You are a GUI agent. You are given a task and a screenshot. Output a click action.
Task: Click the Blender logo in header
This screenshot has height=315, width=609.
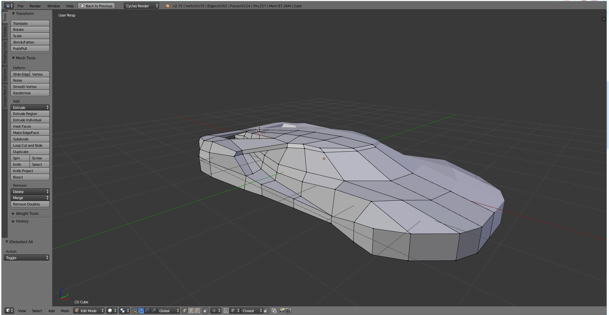pos(167,6)
